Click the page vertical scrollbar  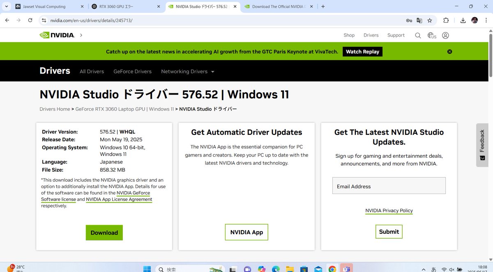[x=491, y=55]
